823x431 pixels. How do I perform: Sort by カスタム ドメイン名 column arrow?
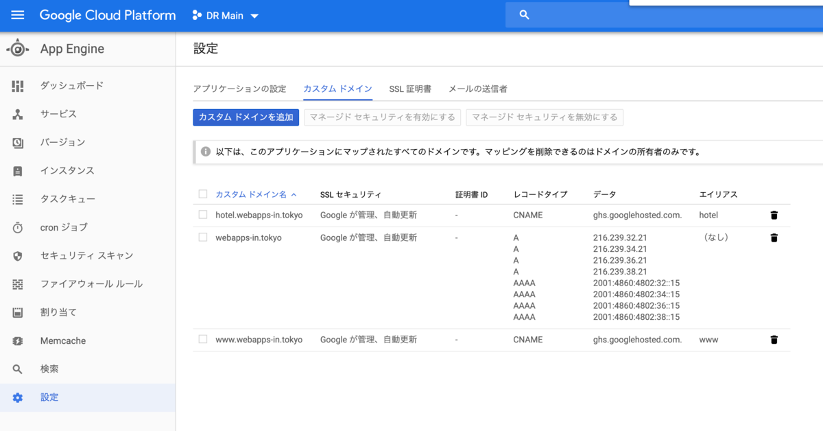(x=294, y=194)
